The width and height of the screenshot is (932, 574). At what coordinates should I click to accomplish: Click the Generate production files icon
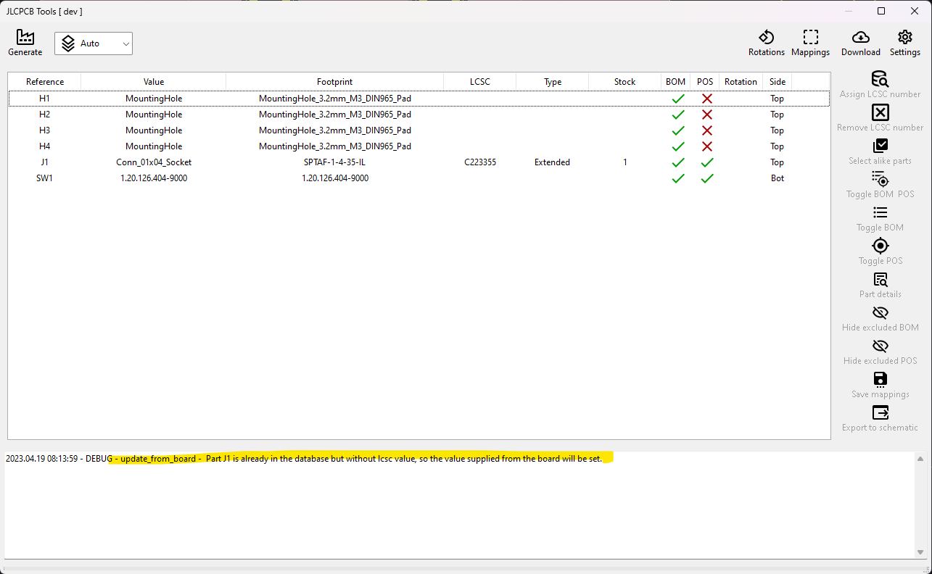tap(25, 42)
